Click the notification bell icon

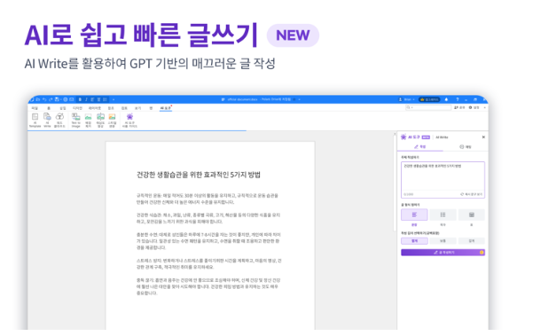(446, 99)
